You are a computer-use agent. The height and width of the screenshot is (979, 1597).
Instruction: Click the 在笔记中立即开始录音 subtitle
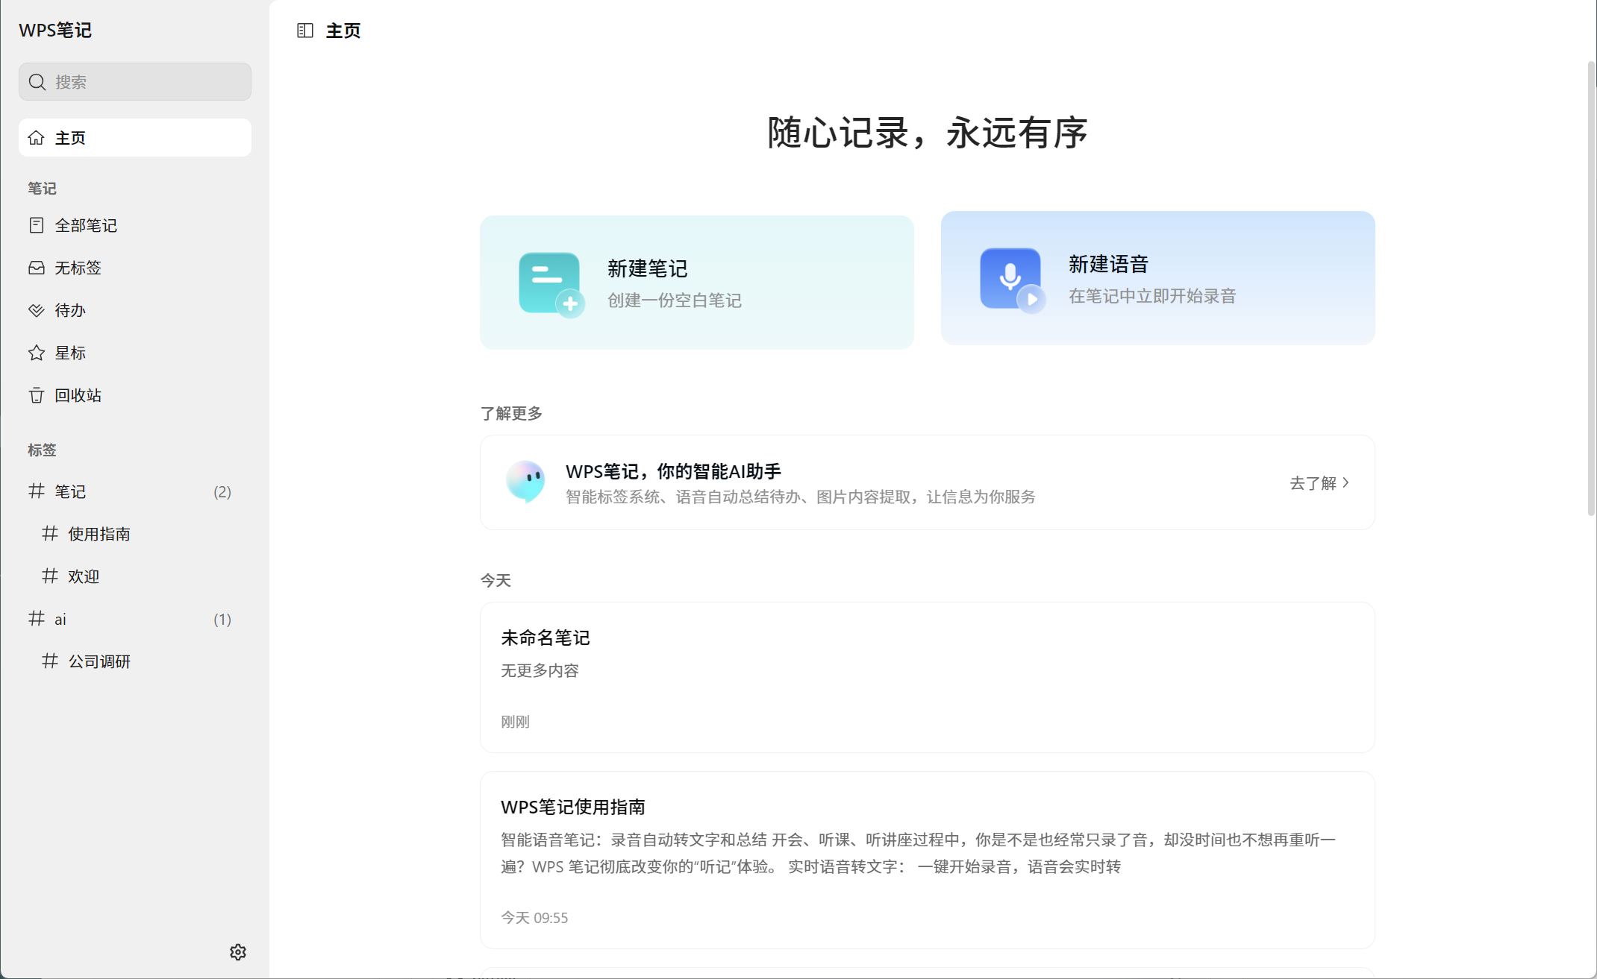click(x=1152, y=296)
